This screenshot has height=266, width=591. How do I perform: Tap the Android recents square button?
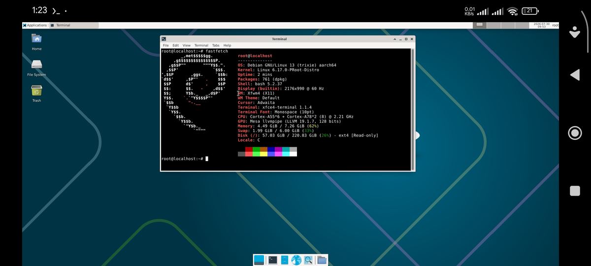575,191
